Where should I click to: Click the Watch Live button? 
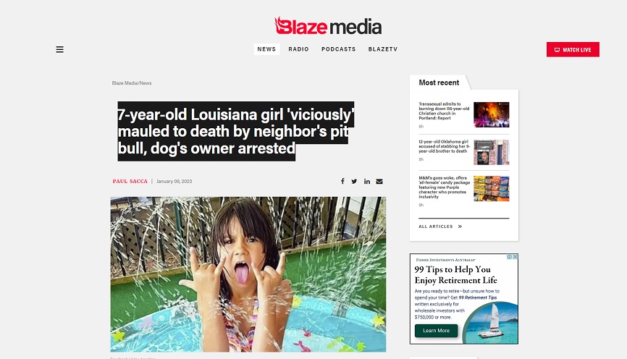[x=573, y=49]
